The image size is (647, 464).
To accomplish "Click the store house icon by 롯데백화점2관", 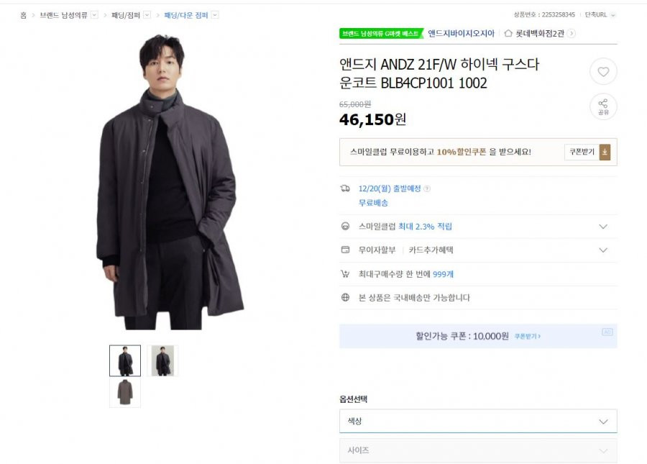I will click(x=508, y=33).
